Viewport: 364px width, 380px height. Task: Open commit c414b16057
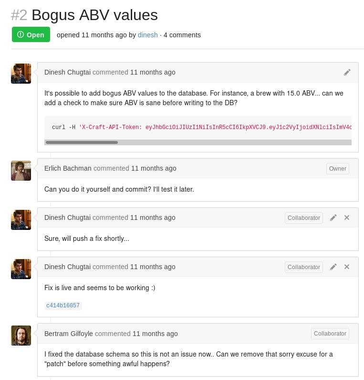click(x=63, y=305)
